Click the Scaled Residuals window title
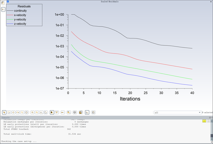 pos(109,1)
